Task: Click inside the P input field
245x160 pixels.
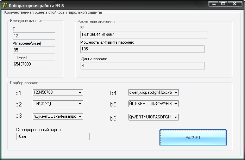Action: coord(34,36)
